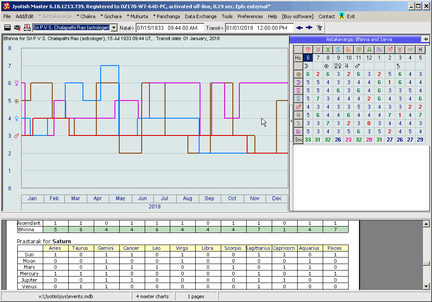Step transit date forward with right arrow

click(x=309, y=28)
